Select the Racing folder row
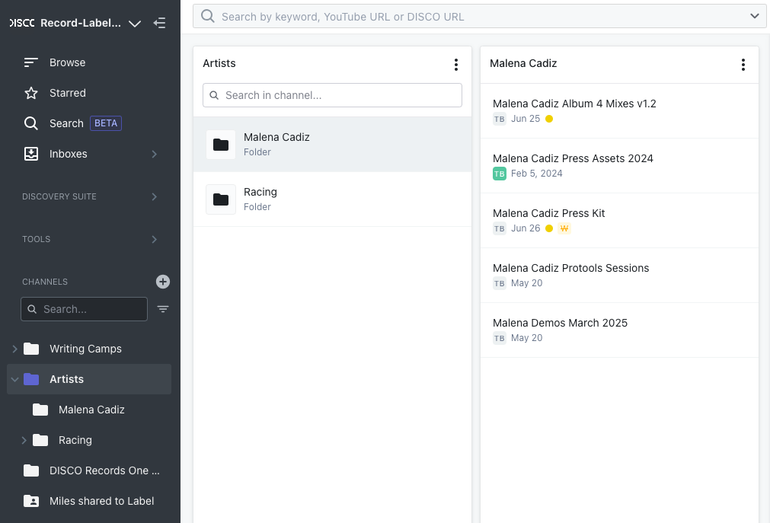Screen dimensions: 770x523 [x=333, y=199]
